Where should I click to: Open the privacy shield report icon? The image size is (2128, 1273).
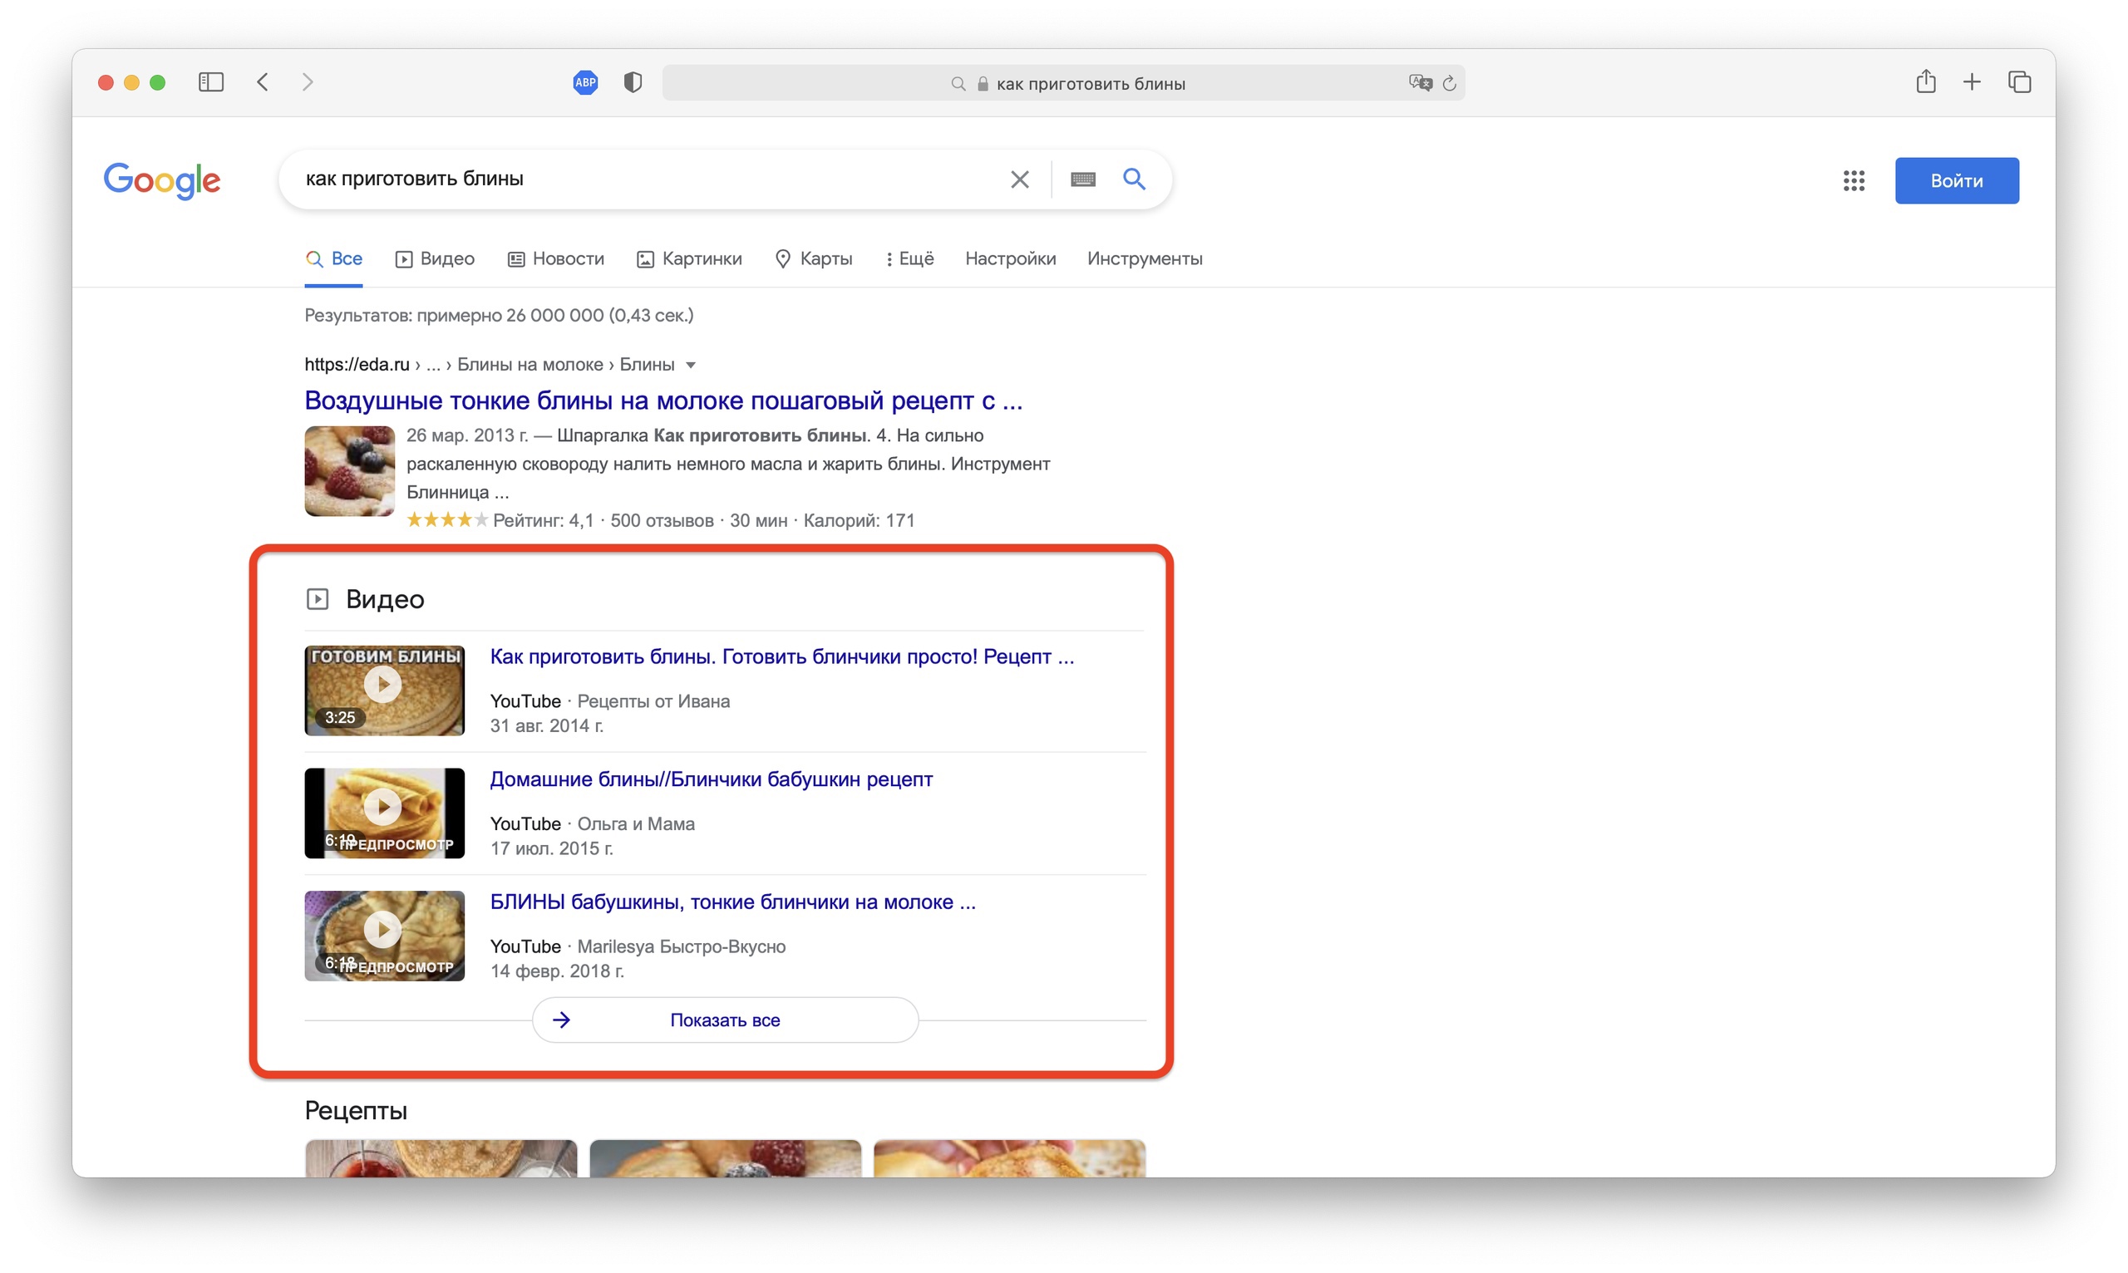point(633,82)
